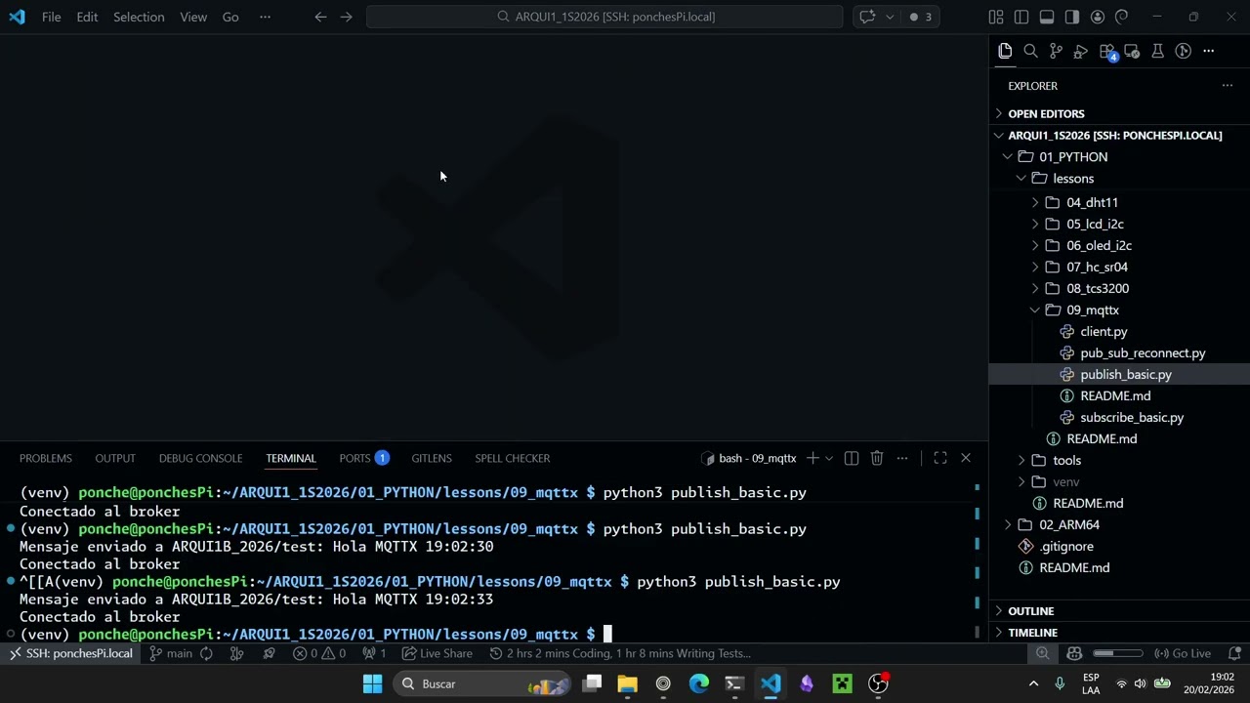The image size is (1250, 703).
Task: Maximize the terminal panel size
Action: (x=940, y=458)
